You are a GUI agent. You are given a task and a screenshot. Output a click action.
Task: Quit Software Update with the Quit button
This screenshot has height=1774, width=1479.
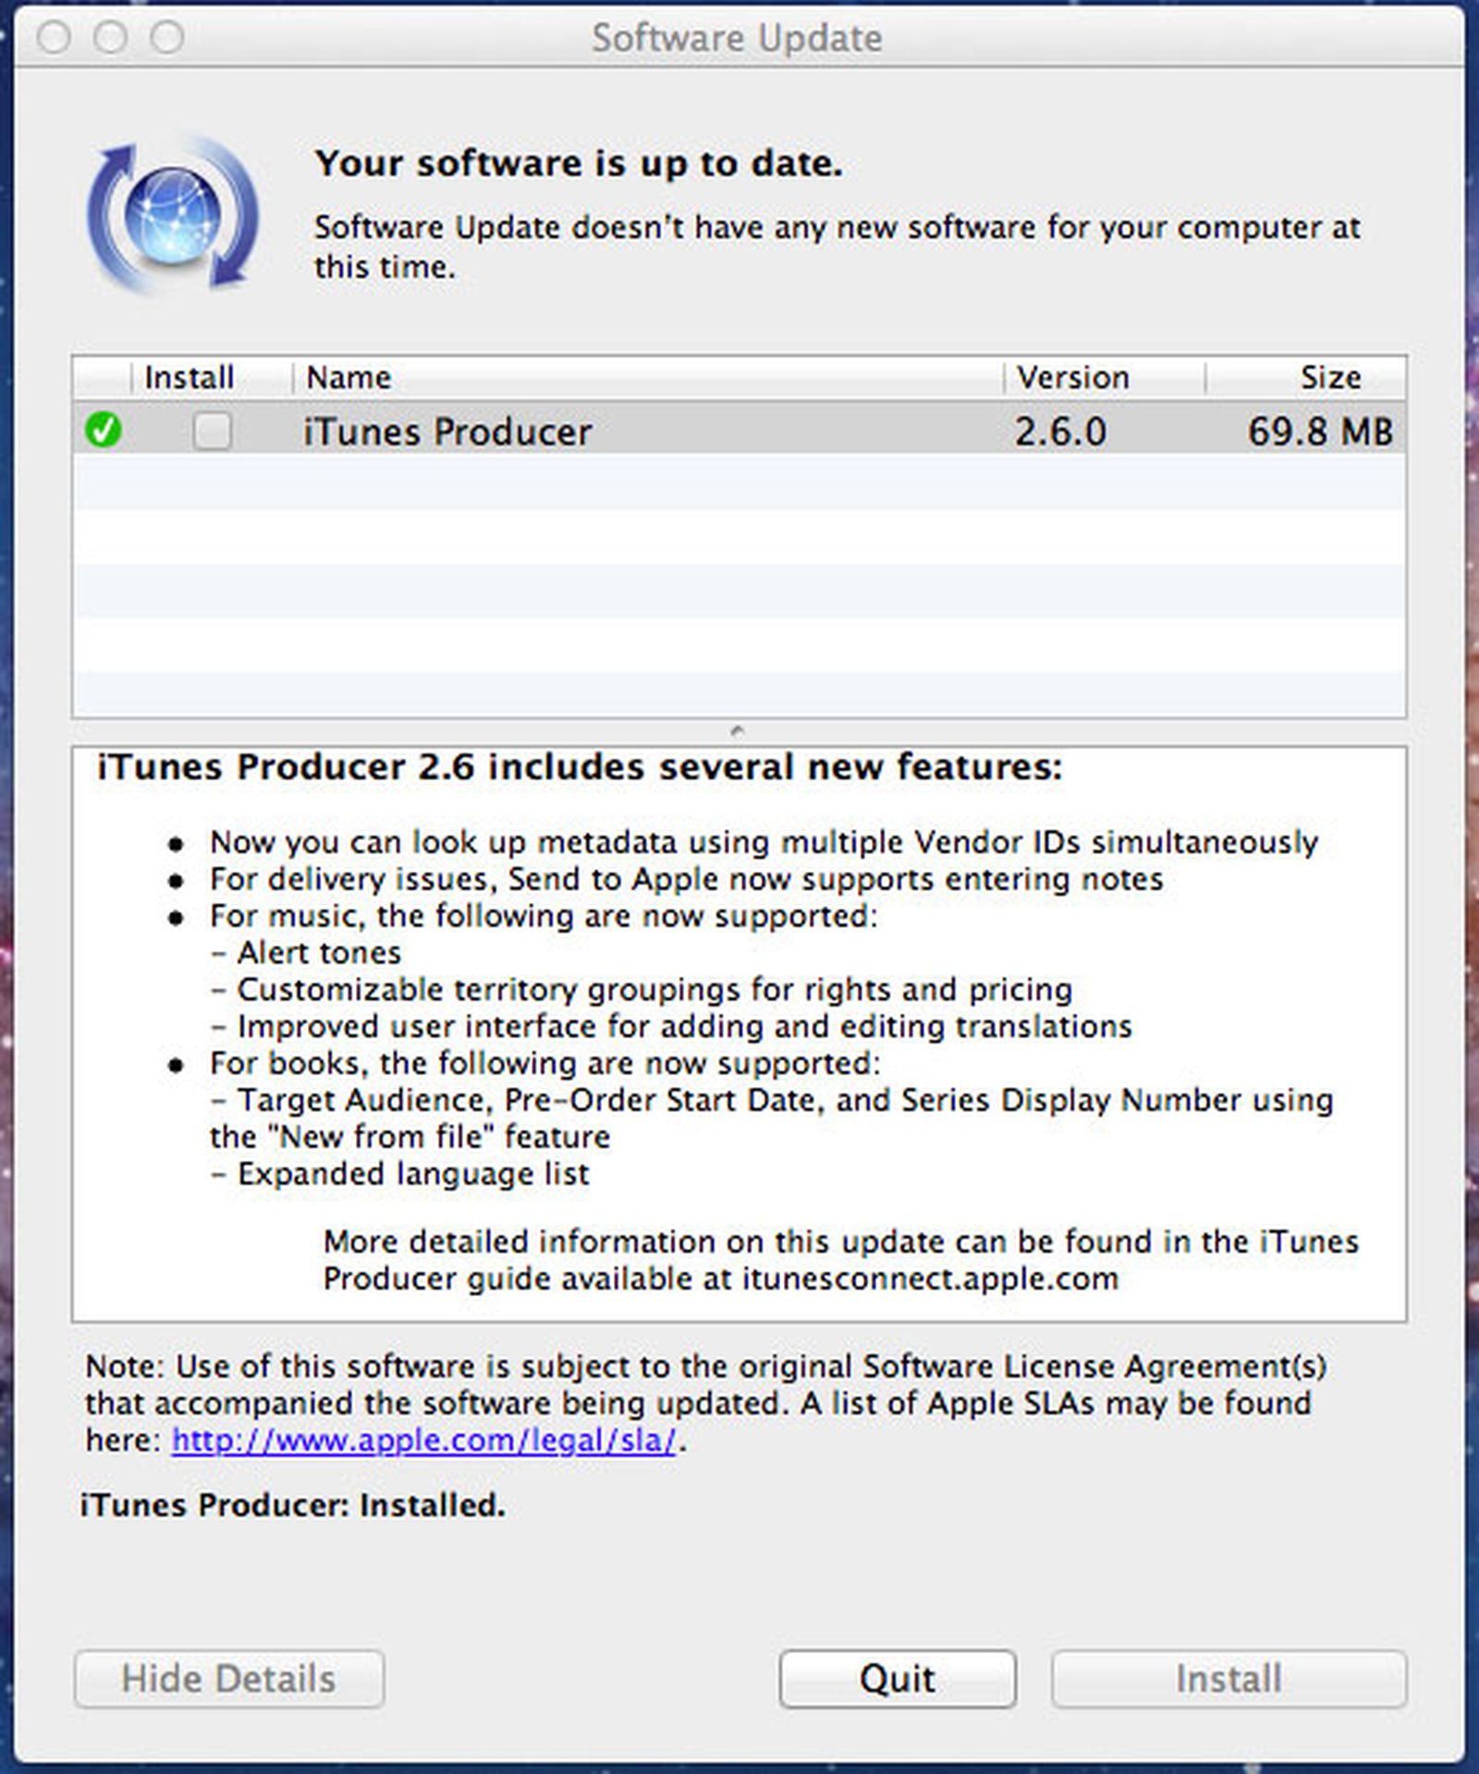pos(898,1678)
